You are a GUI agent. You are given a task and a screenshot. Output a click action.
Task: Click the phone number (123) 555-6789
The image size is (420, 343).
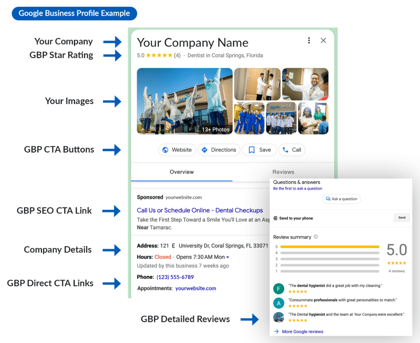click(175, 277)
